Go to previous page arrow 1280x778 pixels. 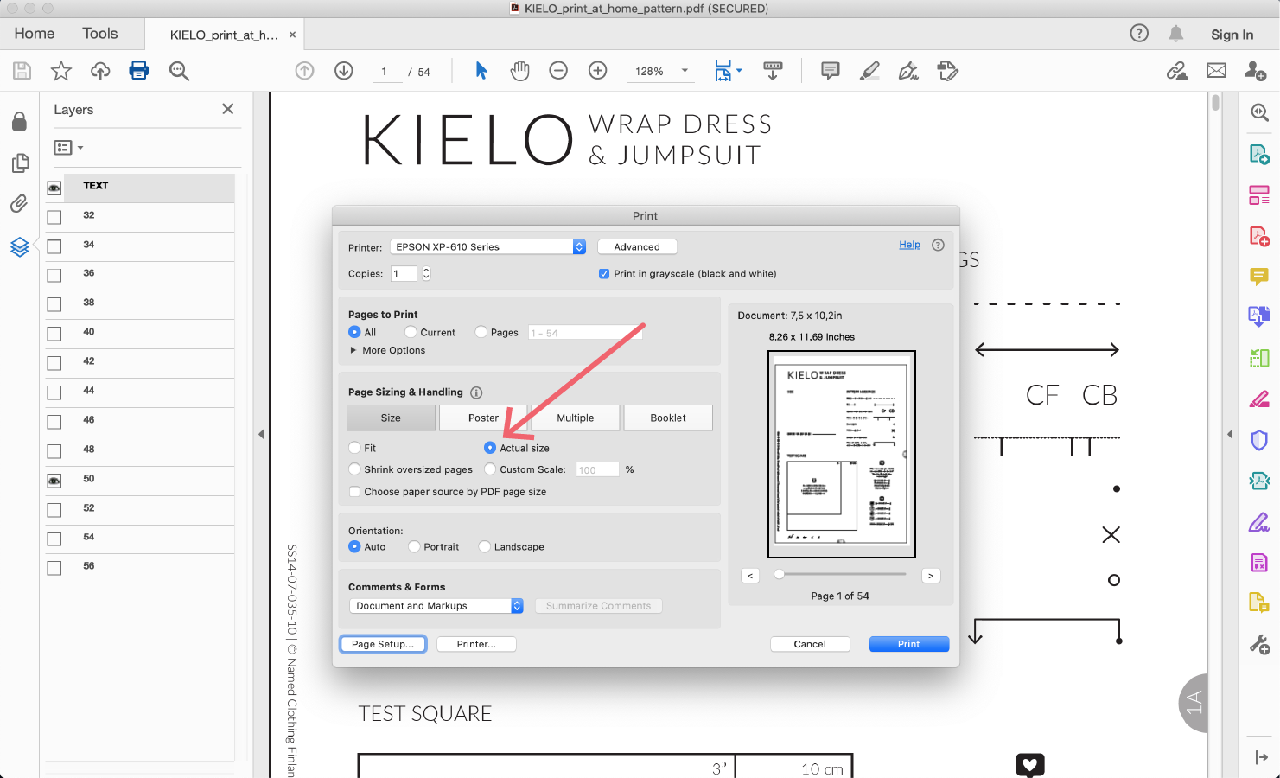tap(304, 71)
